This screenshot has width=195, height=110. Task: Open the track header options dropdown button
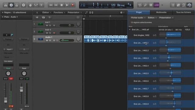pyautogui.click(x=78, y=17)
